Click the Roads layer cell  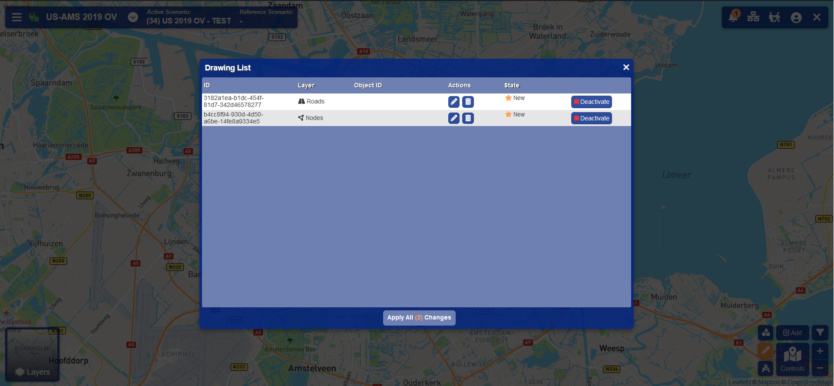tap(311, 101)
